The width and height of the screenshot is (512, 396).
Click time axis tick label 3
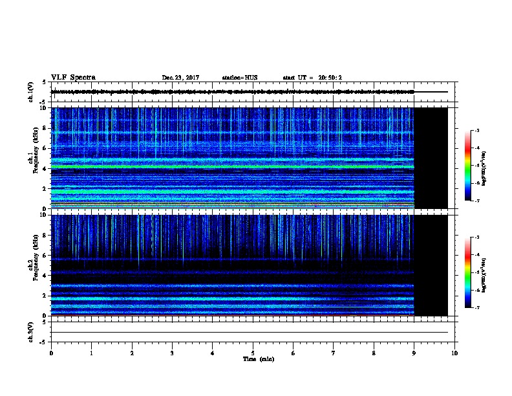(x=172, y=353)
